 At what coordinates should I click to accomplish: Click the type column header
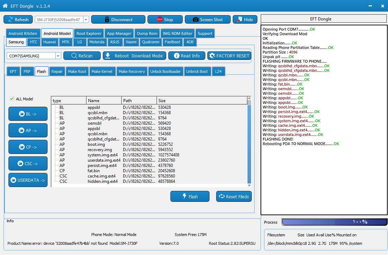tap(69, 100)
